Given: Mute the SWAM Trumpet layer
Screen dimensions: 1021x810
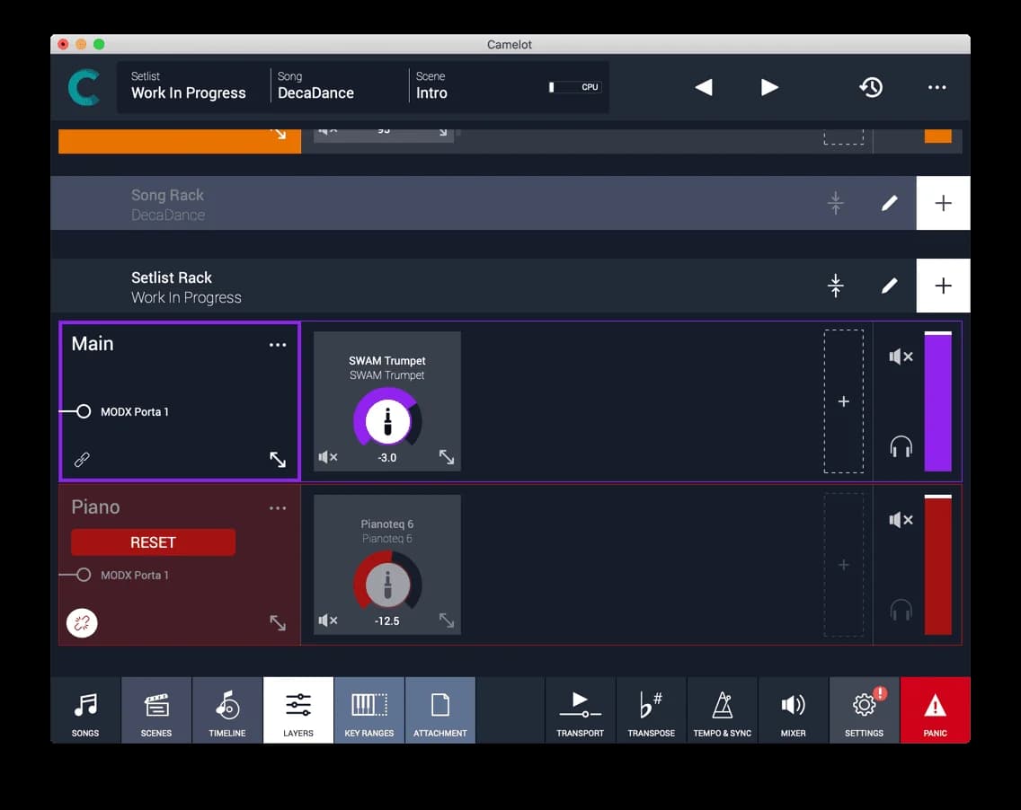Looking at the screenshot, I should (x=329, y=457).
